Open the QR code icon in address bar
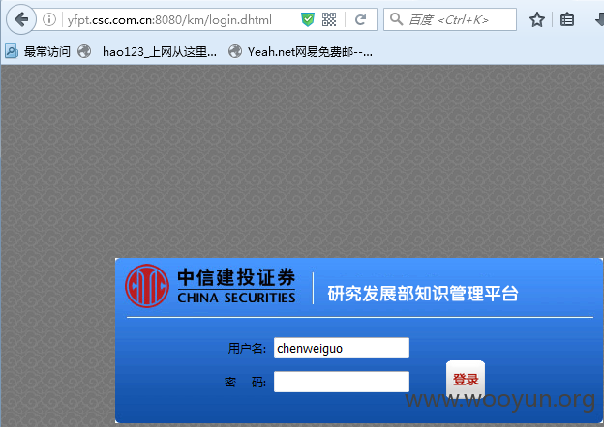The height and width of the screenshot is (427, 604). click(329, 19)
